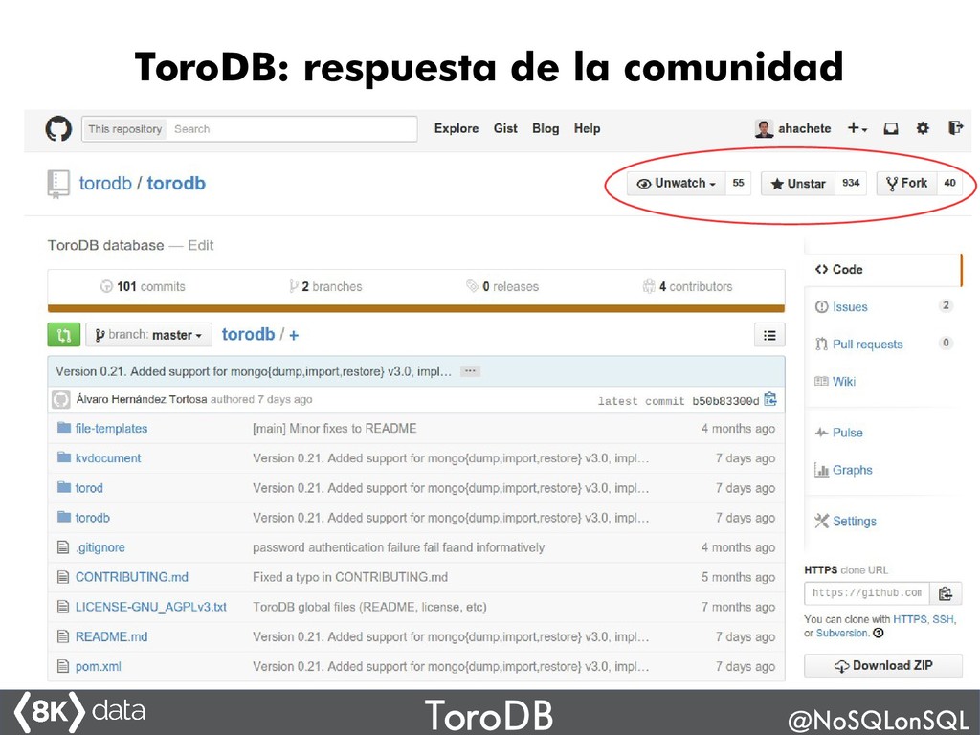Open the file-templates folder
Viewport: 980px width, 735px height.
(x=111, y=428)
